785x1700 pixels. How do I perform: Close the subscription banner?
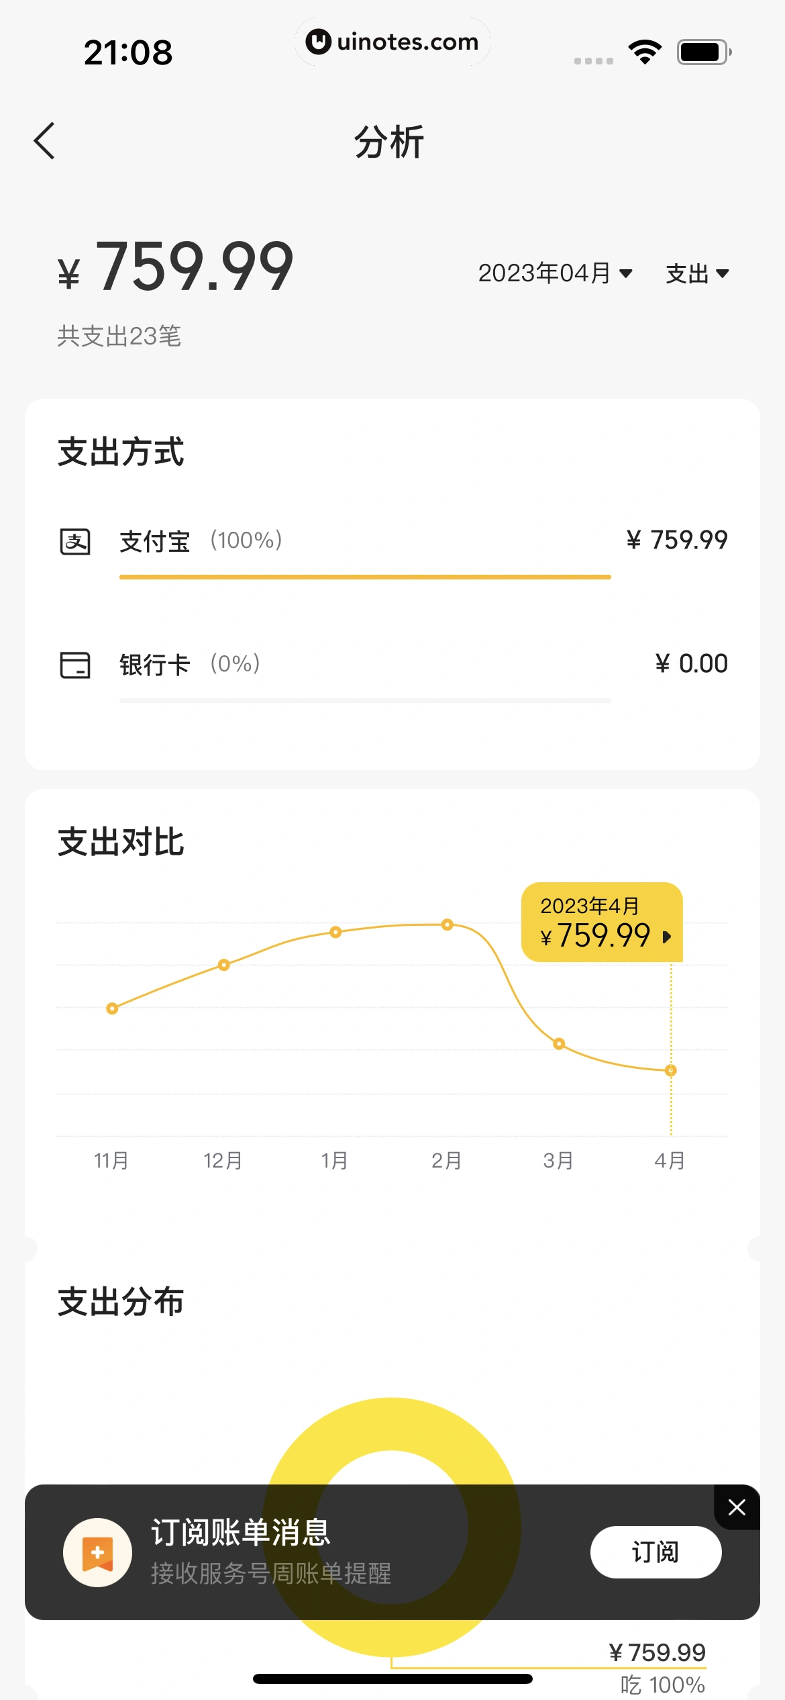point(737,1508)
